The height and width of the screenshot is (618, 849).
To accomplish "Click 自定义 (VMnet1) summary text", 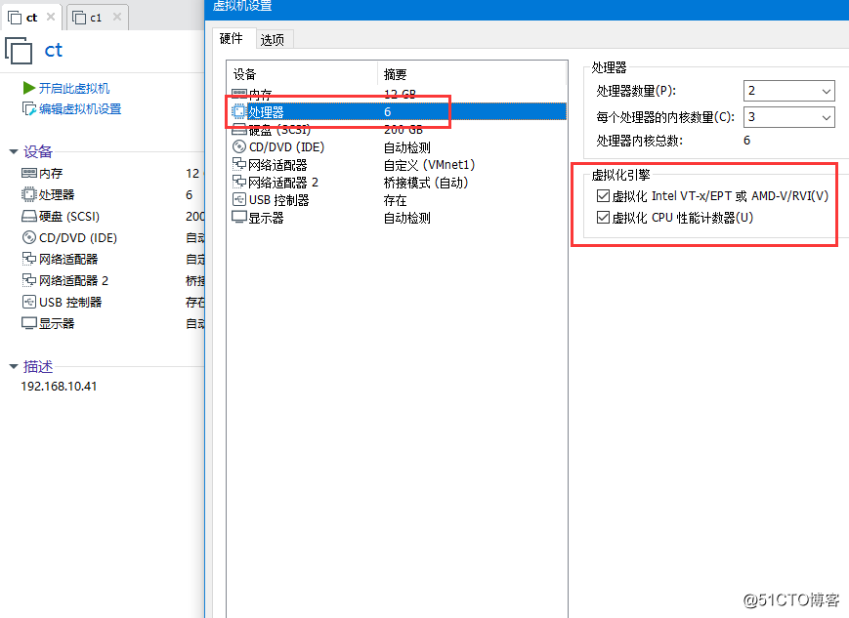I will [x=429, y=165].
